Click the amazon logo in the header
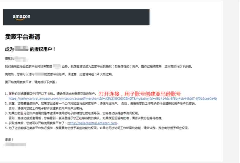The width and height of the screenshot is (240, 163). pyautogui.click(x=22, y=17)
